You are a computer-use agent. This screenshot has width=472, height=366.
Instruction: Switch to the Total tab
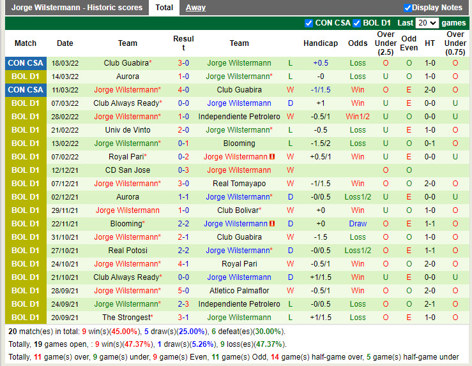point(164,8)
